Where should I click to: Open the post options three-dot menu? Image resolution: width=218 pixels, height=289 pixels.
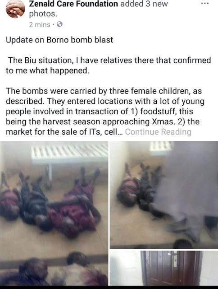205,4
